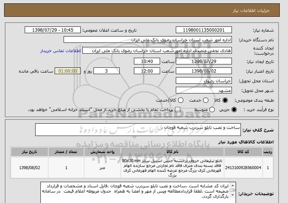Click the نام دستگاه خریدار field
Image resolution: width=288 pixels, height=203 pixels.
[x=148, y=40]
